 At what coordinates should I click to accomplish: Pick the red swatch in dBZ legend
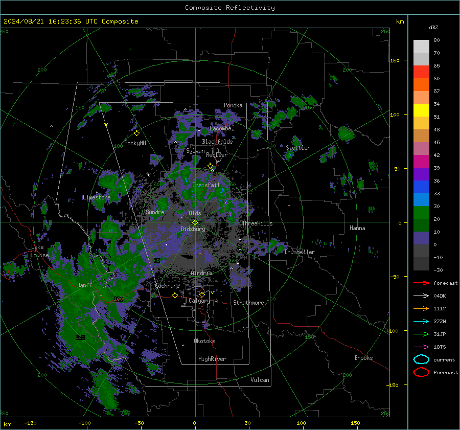[421, 72]
